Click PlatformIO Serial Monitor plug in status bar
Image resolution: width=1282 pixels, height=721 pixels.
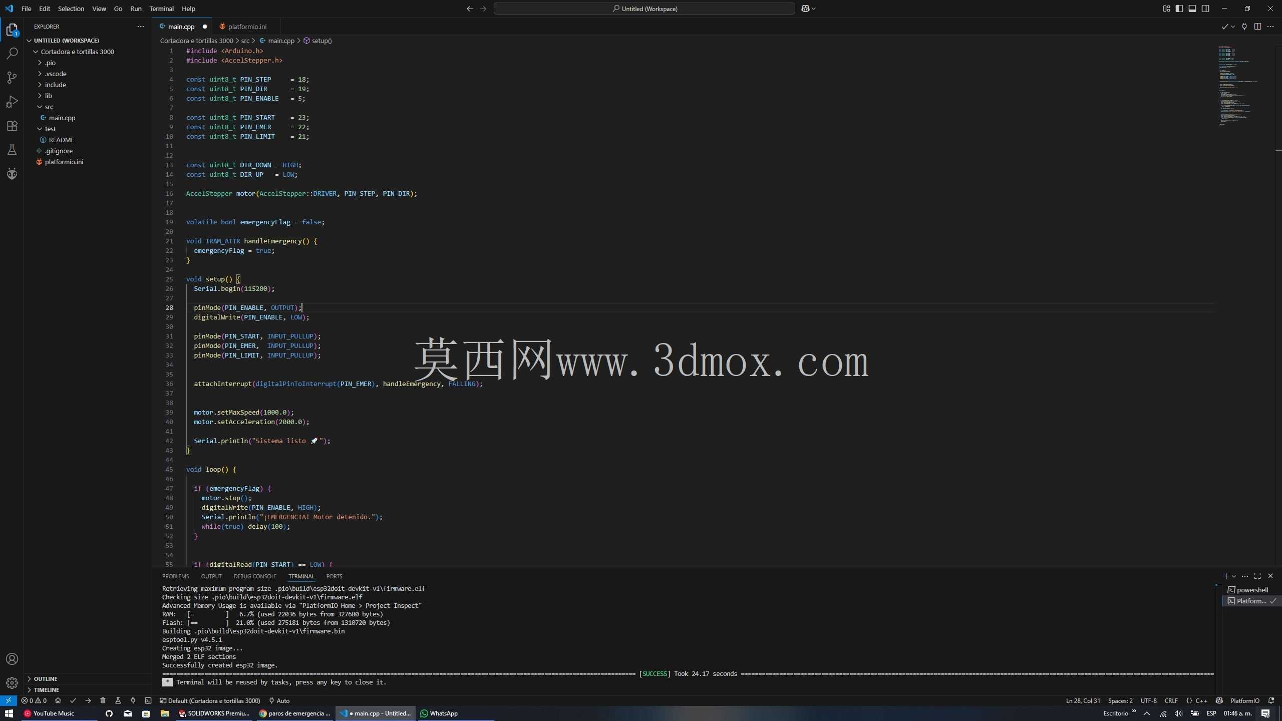click(x=133, y=700)
